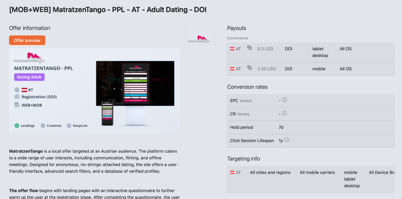The width and height of the screenshot is (402, 199).
Task: Select the Registration (DOI) clipboard icon
Action: point(17,97)
